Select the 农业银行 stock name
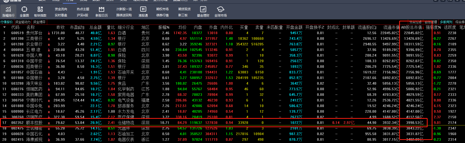Image resolution: width=465 pixels, height=143 pixels. click(34, 44)
